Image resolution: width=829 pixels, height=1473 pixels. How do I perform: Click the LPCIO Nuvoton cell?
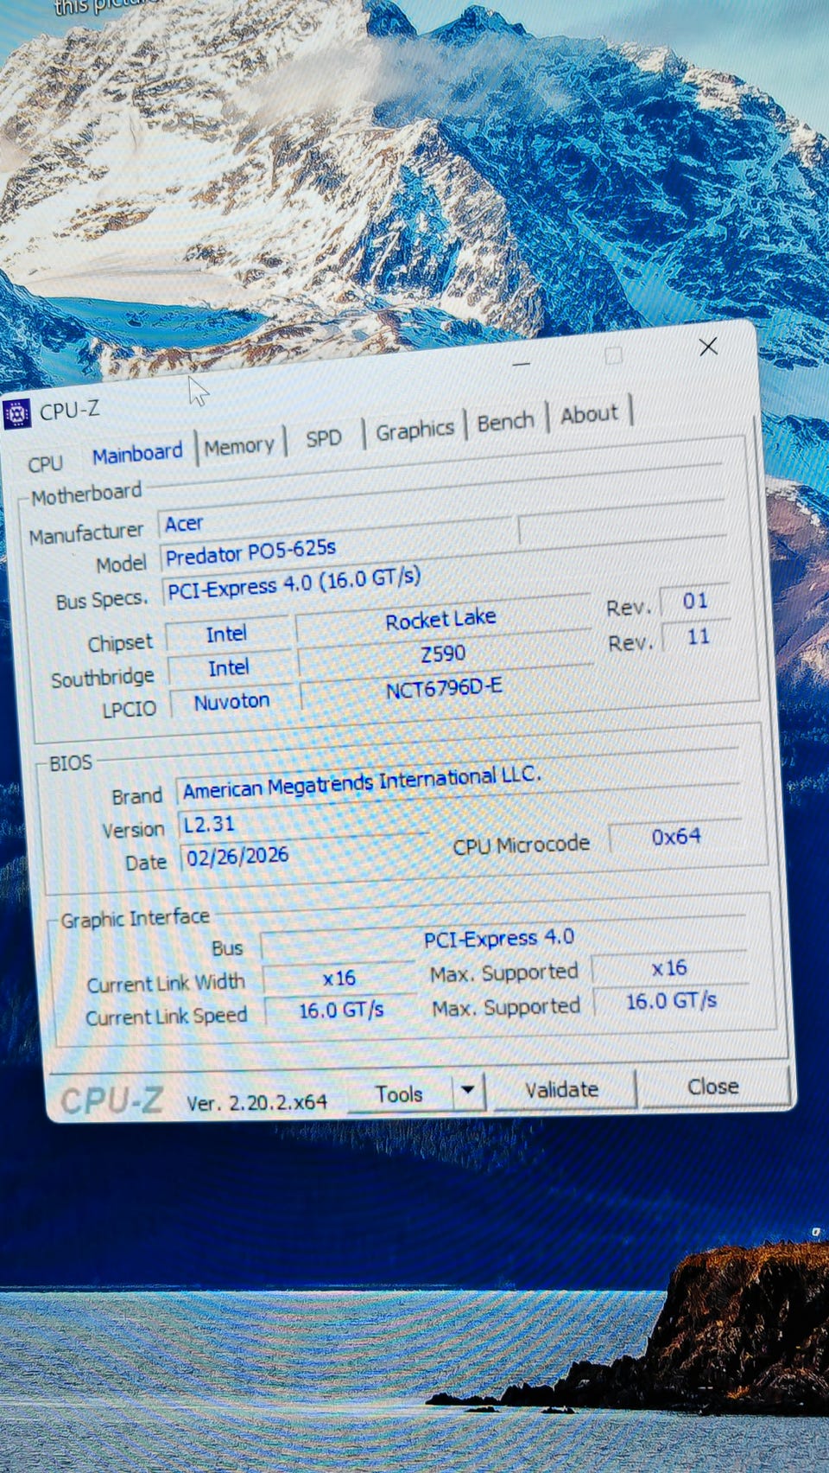coord(231,701)
